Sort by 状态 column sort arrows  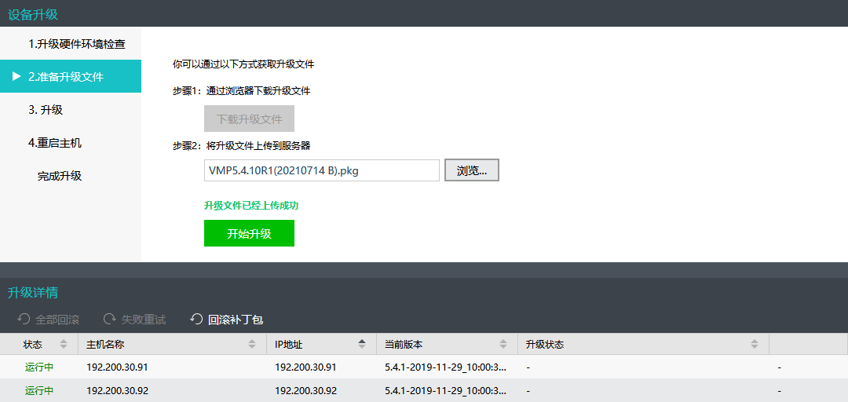[x=63, y=345]
